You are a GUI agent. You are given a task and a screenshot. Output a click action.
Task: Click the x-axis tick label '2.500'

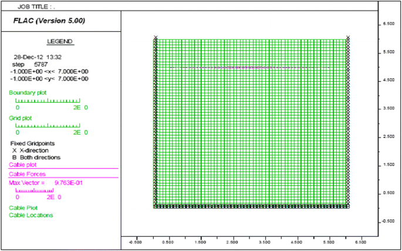234,242
